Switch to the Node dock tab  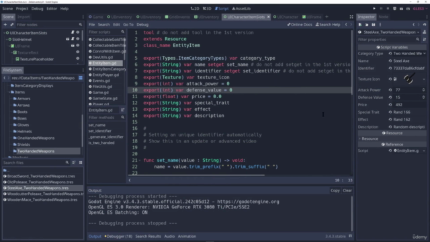tap(383, 17)
